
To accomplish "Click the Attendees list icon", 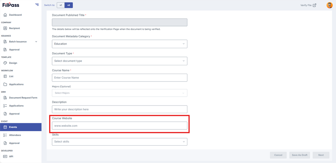I will pyautogui.click(x=5, y=135).
